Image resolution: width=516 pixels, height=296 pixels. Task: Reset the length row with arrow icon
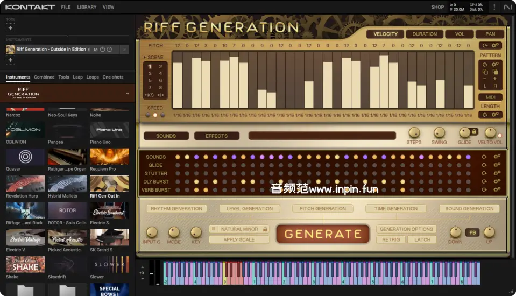[x=485, y=115]
